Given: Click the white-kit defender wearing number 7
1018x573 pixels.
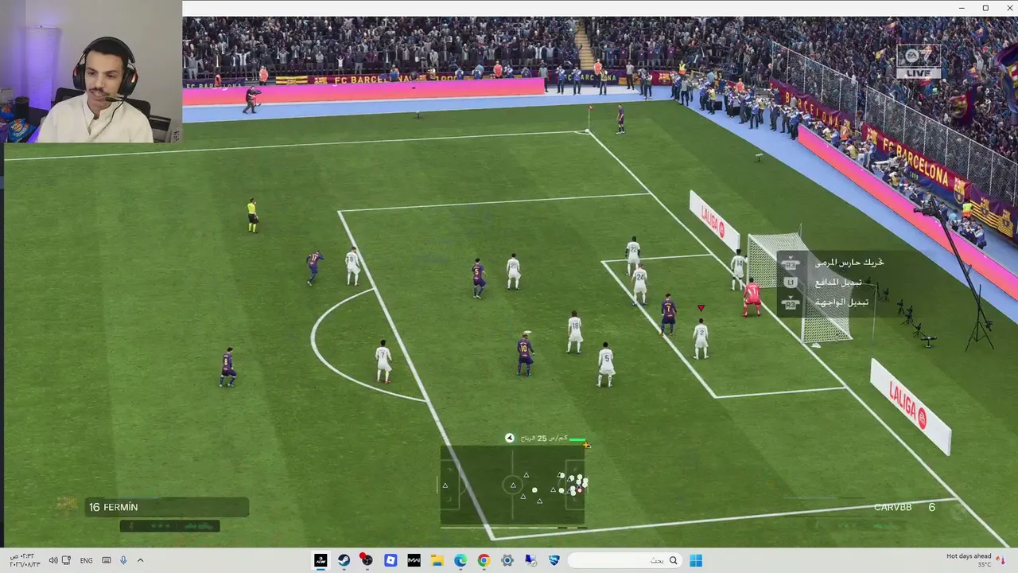Looking at the screenshot, I should pyautogui.click(x=383, y=361).
